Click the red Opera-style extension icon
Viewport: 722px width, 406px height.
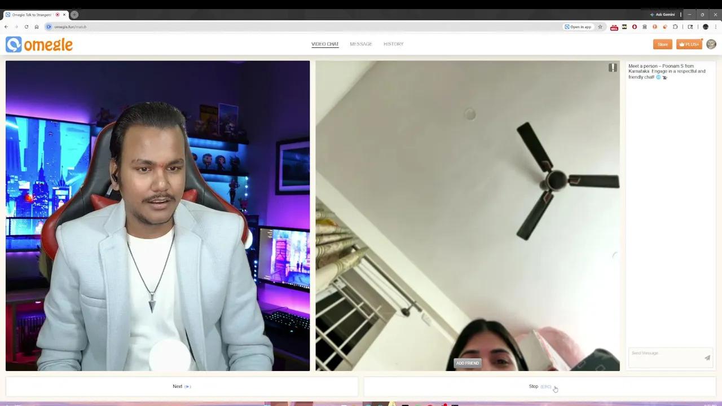point(635,27)
